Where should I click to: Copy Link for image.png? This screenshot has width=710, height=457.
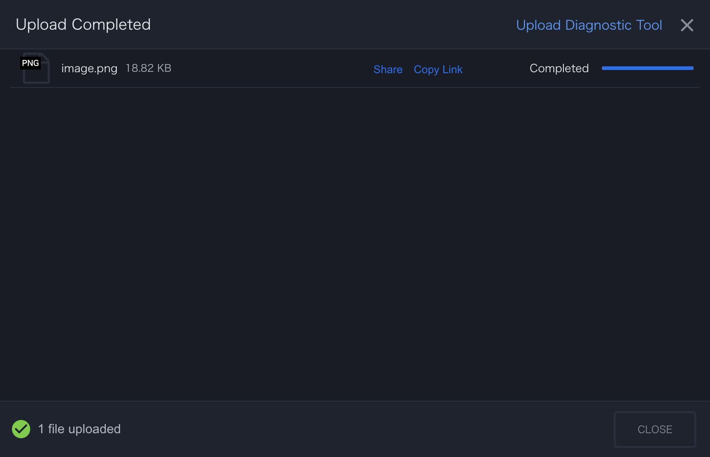tap(438, 69)
